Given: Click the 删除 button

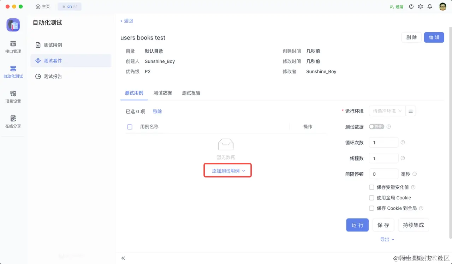Looking at the screenshot, I should point(411,37).
